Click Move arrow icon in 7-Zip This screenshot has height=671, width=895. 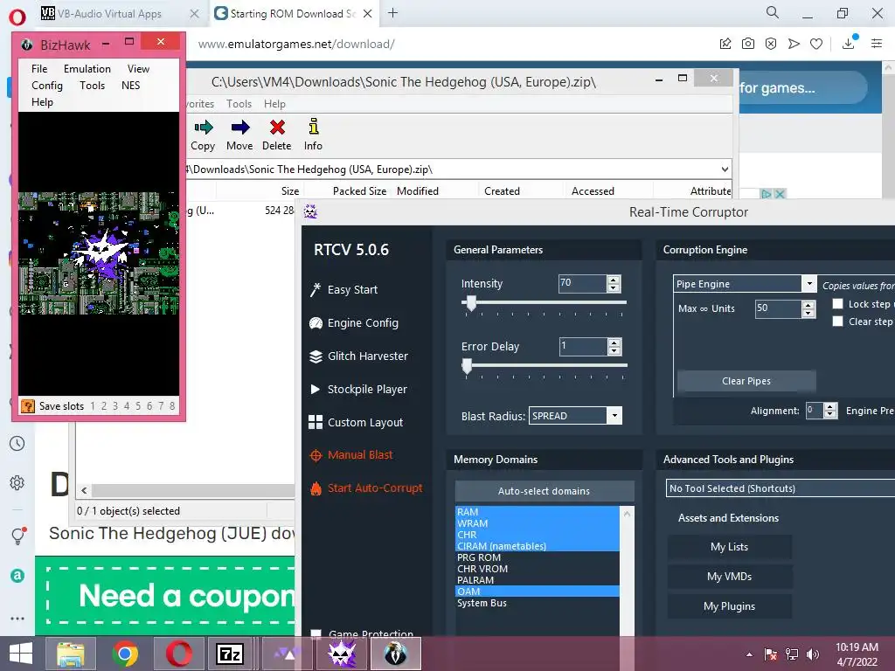(239, 128)
